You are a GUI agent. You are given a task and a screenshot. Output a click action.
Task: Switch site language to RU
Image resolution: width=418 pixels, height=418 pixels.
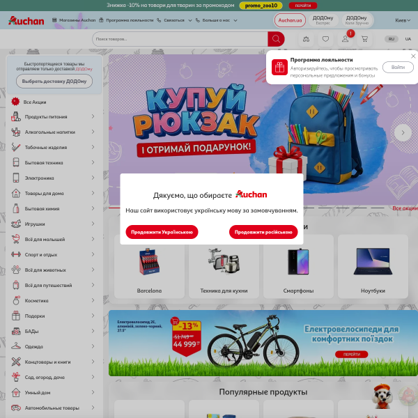(391, 39)
